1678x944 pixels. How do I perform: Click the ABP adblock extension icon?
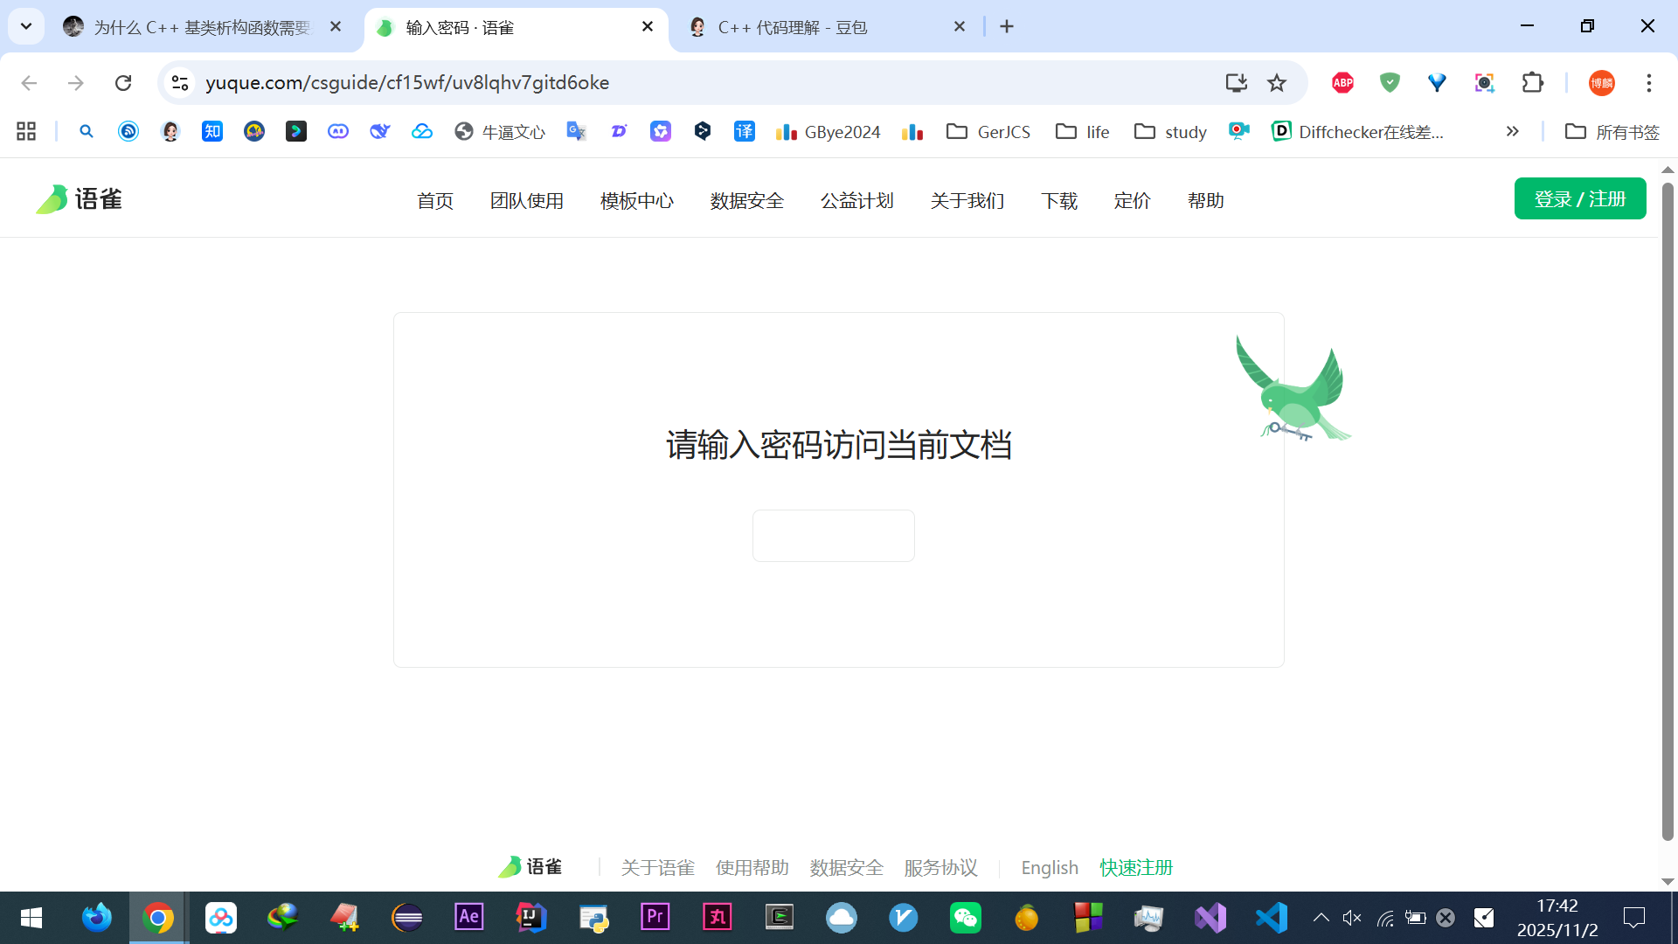(x=1343, y=82)
